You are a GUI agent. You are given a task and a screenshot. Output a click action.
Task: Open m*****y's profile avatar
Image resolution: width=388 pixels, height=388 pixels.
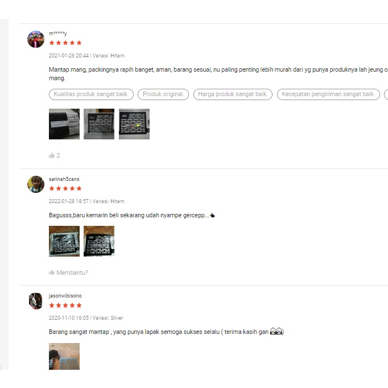coord(36,39)
